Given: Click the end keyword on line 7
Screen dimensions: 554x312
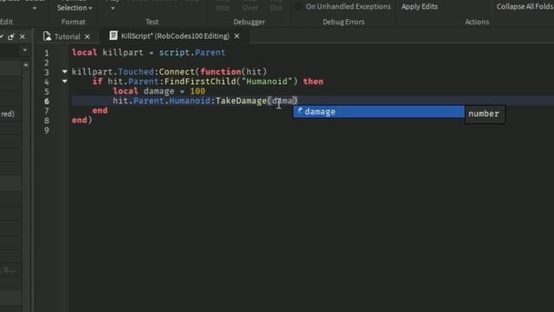Looking at the screenshot, I should coord(100,110).
